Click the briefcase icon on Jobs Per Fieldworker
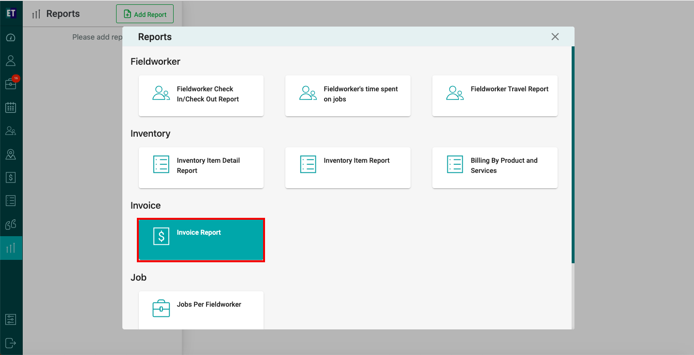 (161, 308)
